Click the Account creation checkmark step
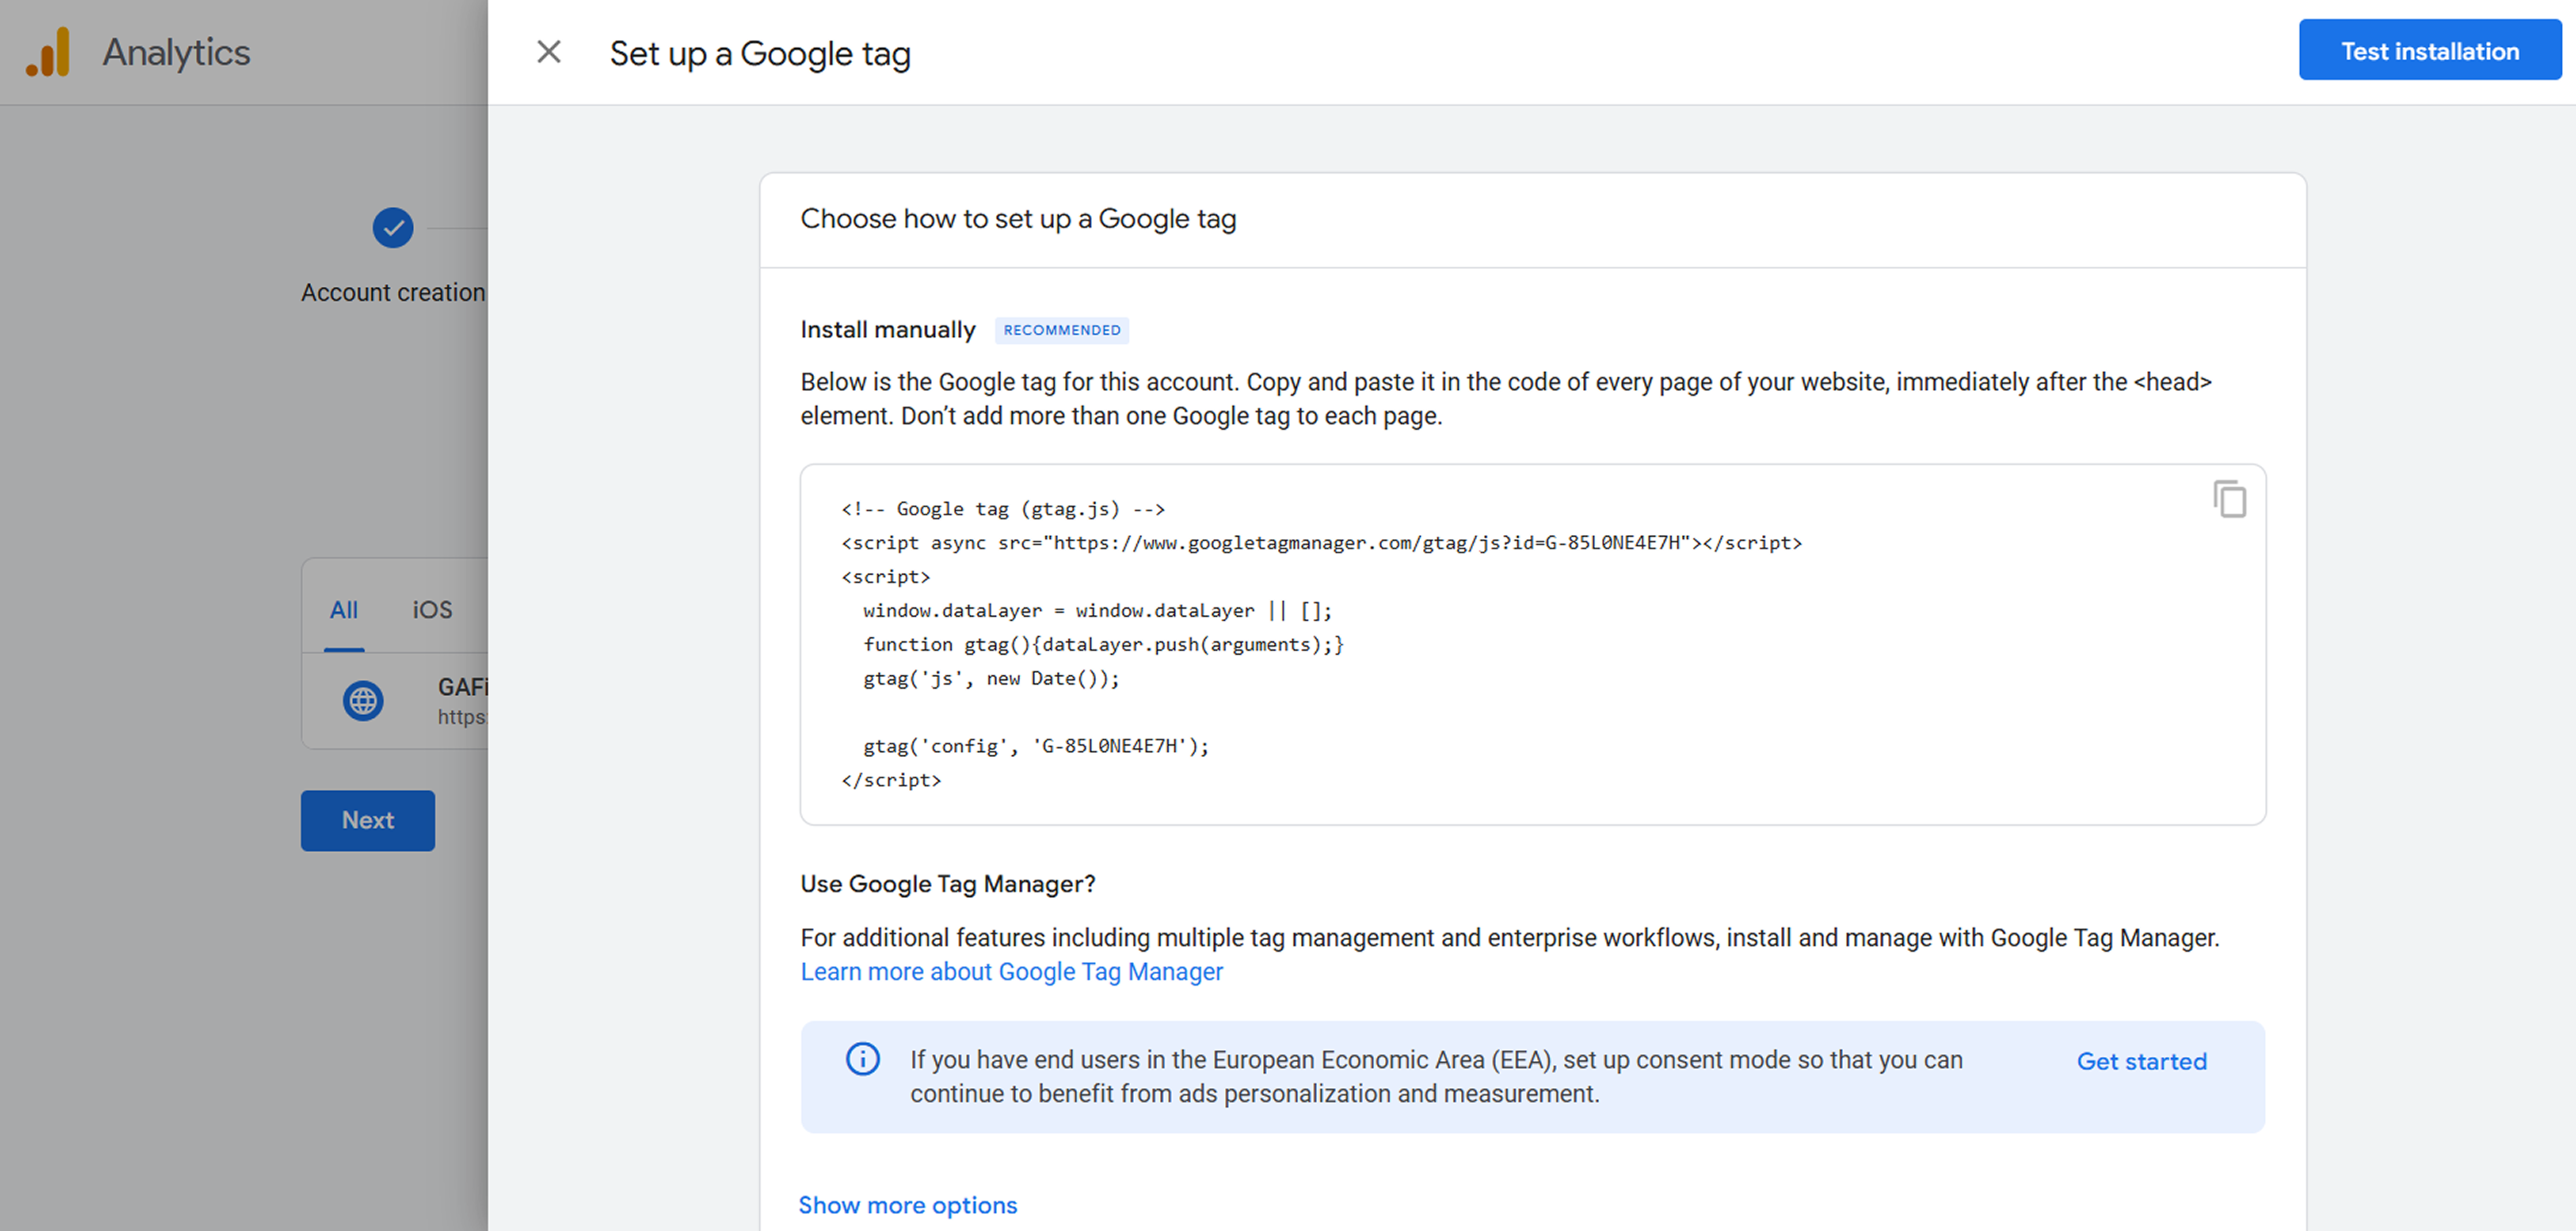This screenshot has height=1231, width=2576. coord(393,228)
